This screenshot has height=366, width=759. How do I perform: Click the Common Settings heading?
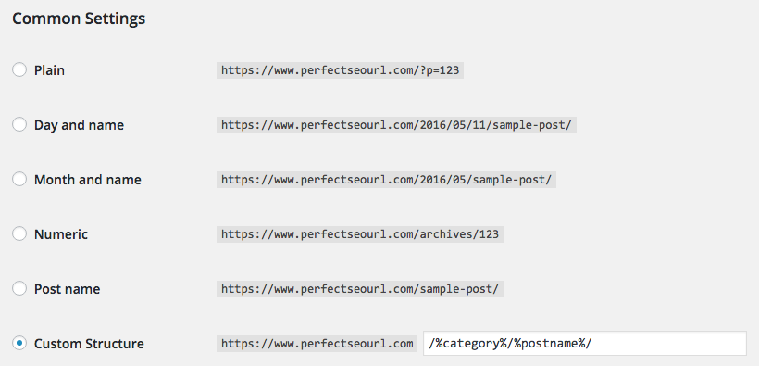79,19
